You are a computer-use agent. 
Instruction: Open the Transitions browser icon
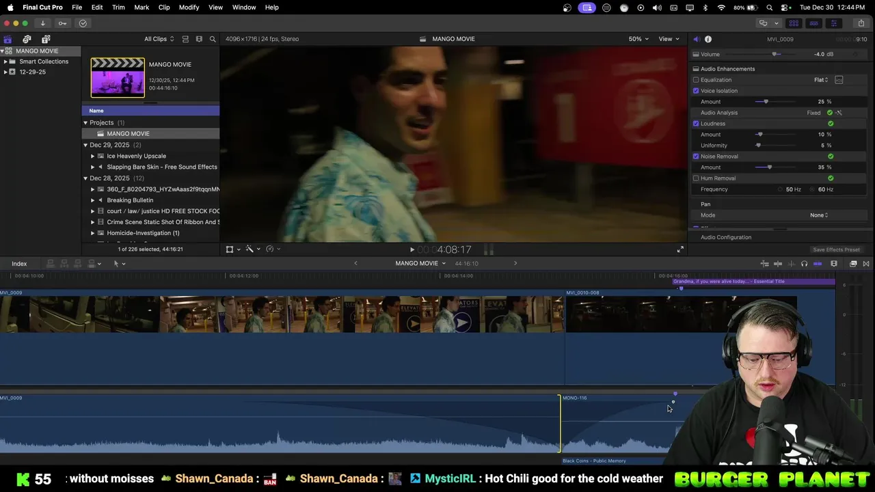(866, 264)
